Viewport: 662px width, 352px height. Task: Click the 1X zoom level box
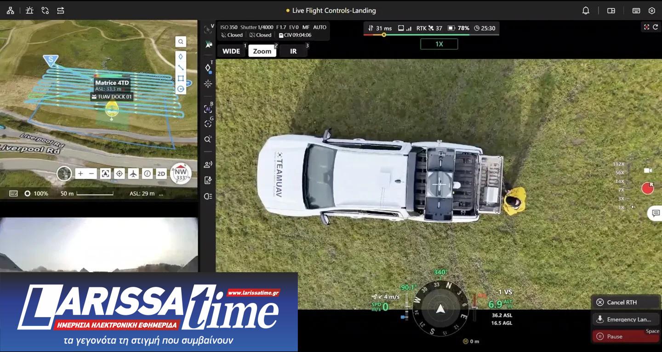439,44
